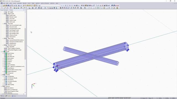The width and height of the screenshot is (177, 99).
Task: Click the Undo arrow icon
Action: (19, 5)
